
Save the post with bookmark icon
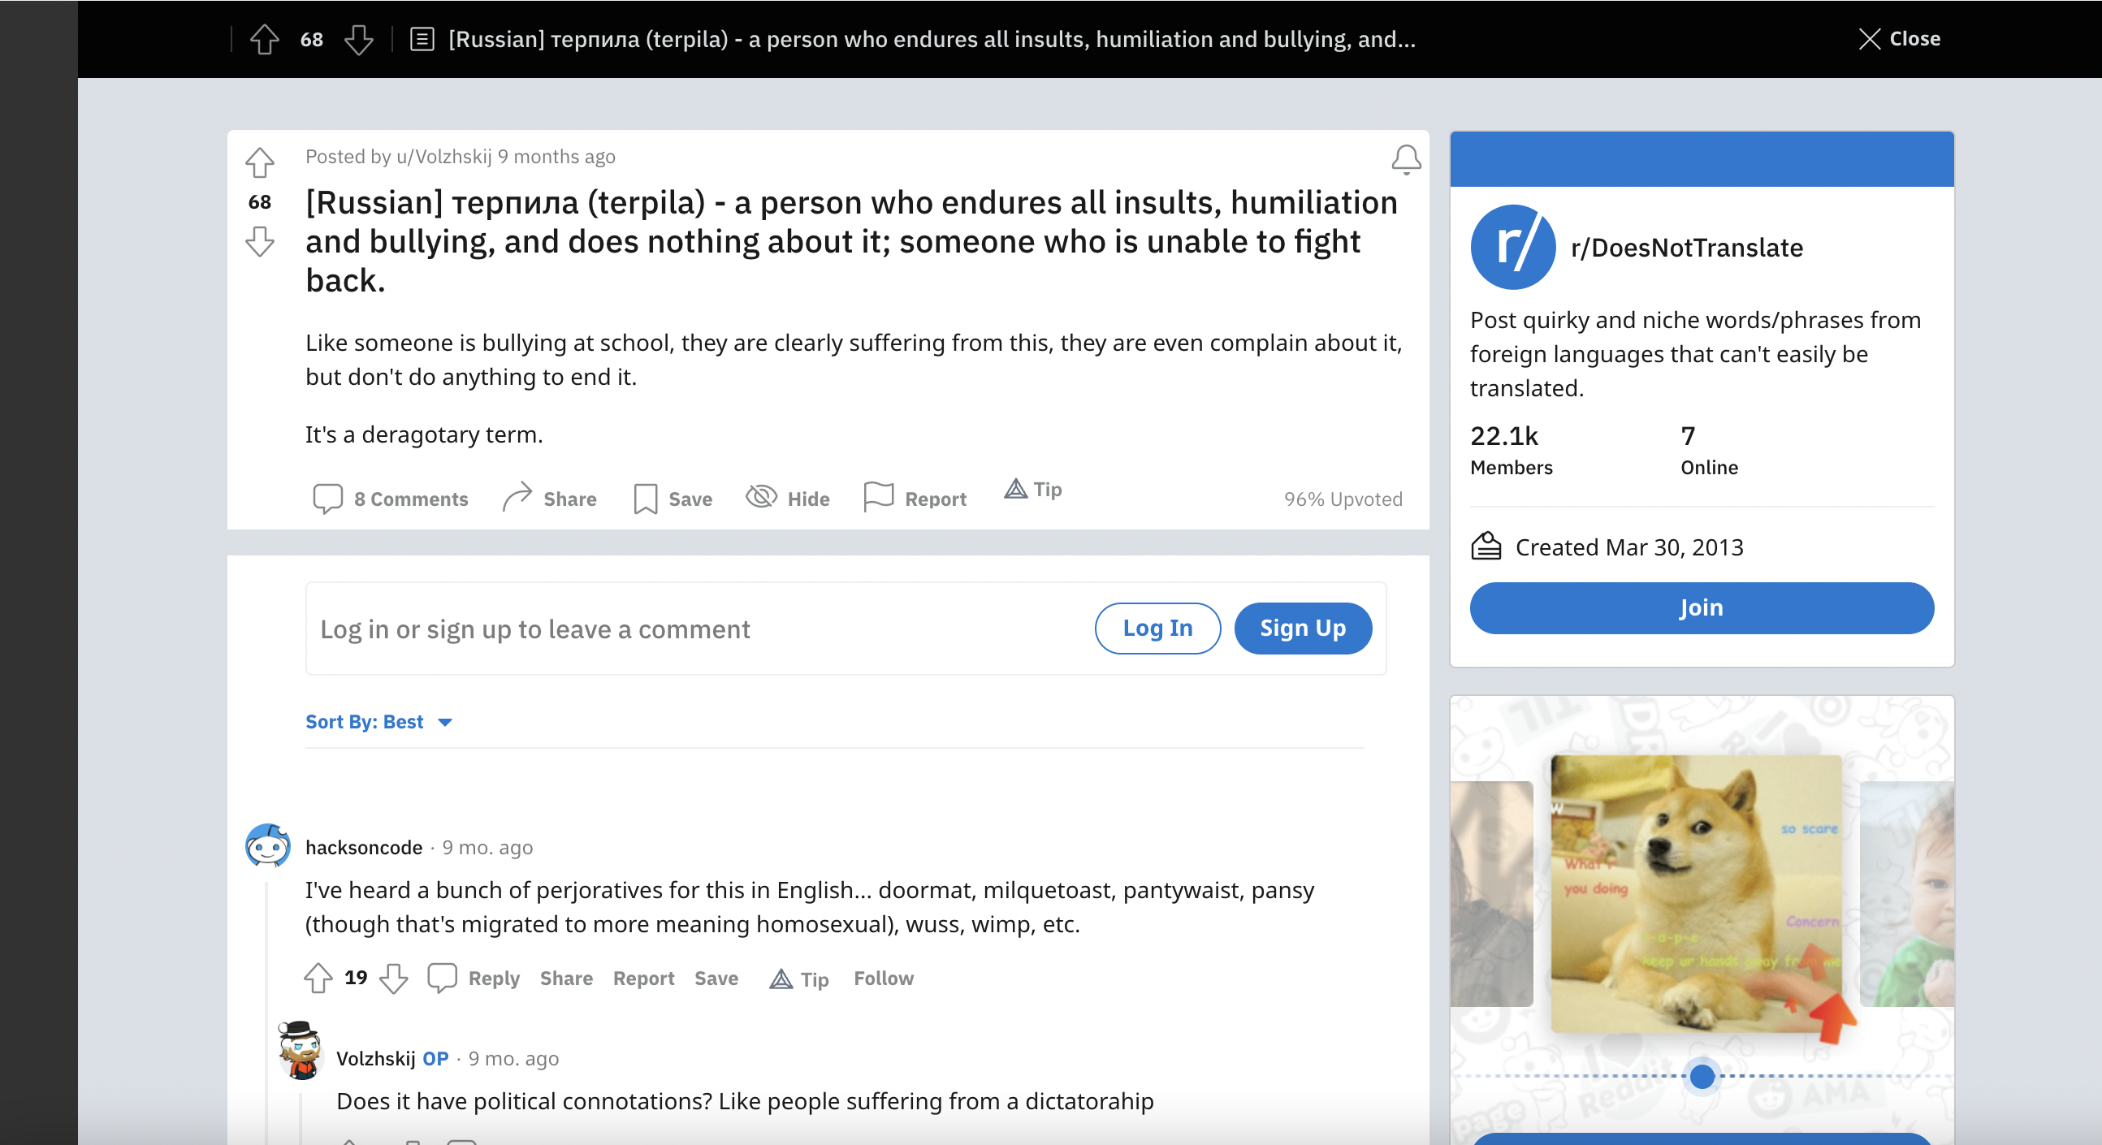click(673, 499)
